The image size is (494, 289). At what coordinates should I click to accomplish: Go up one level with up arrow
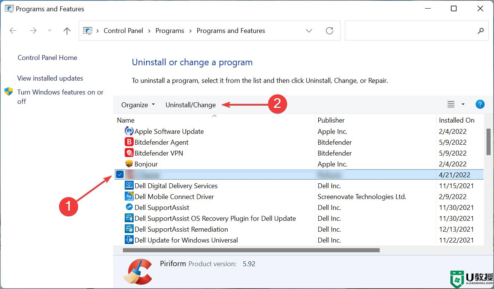(67, 31)
